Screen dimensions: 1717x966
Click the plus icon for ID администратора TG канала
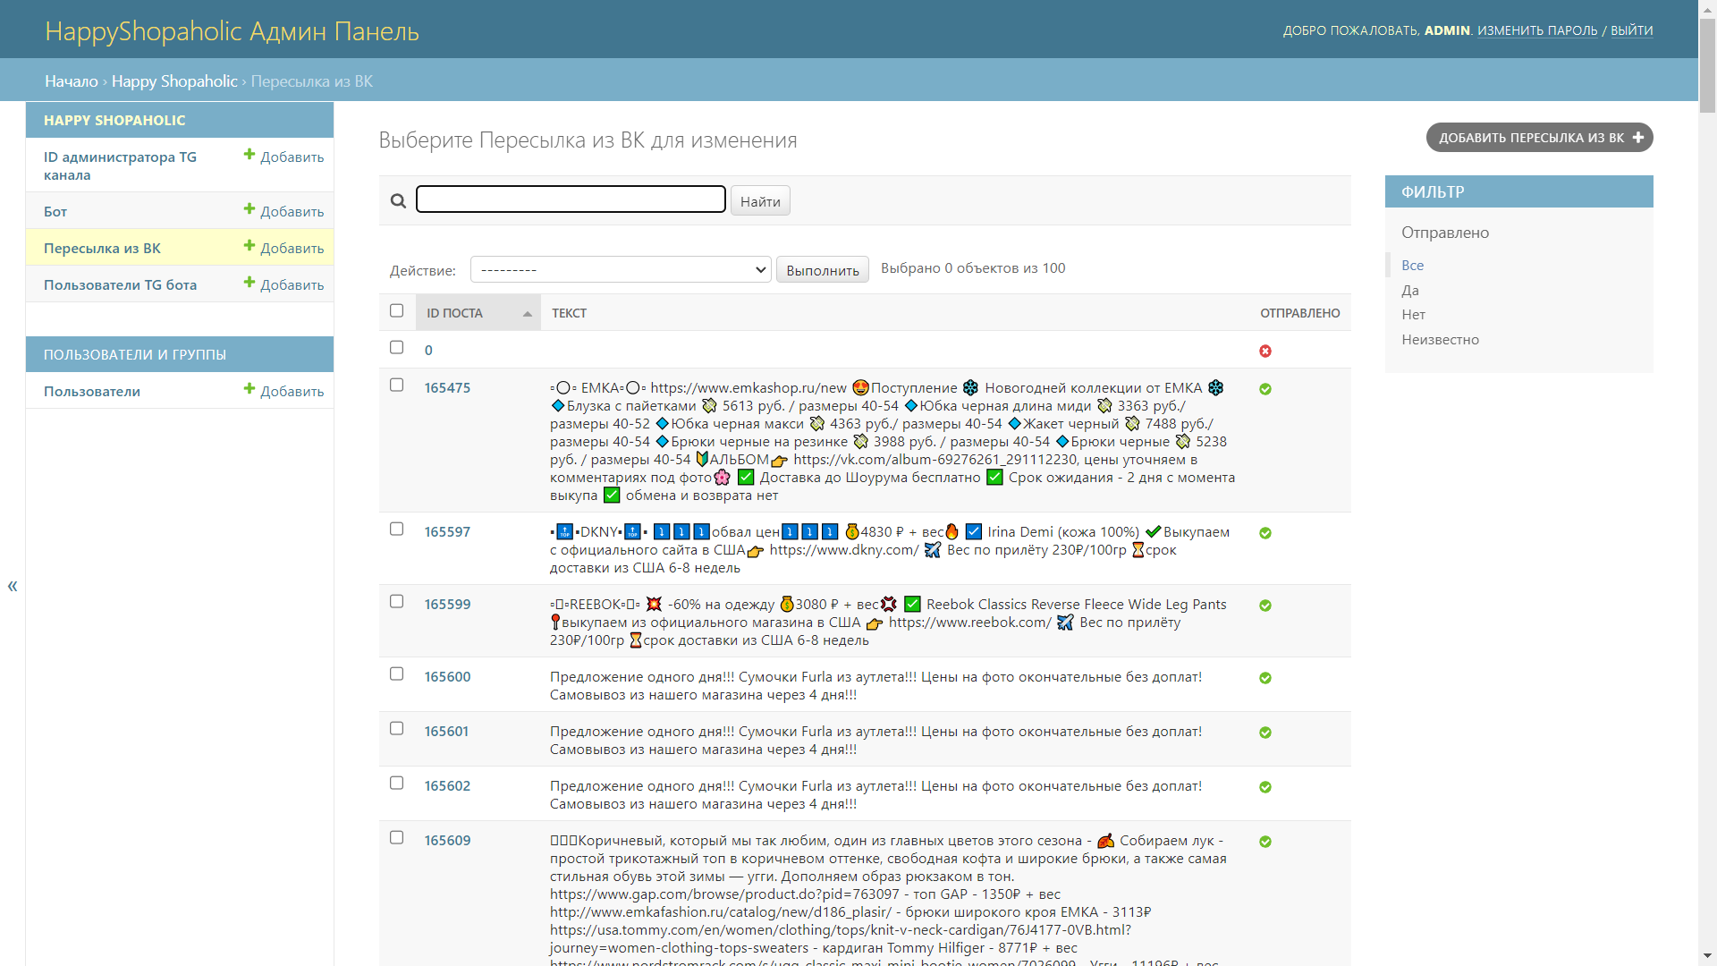[250, 155]
